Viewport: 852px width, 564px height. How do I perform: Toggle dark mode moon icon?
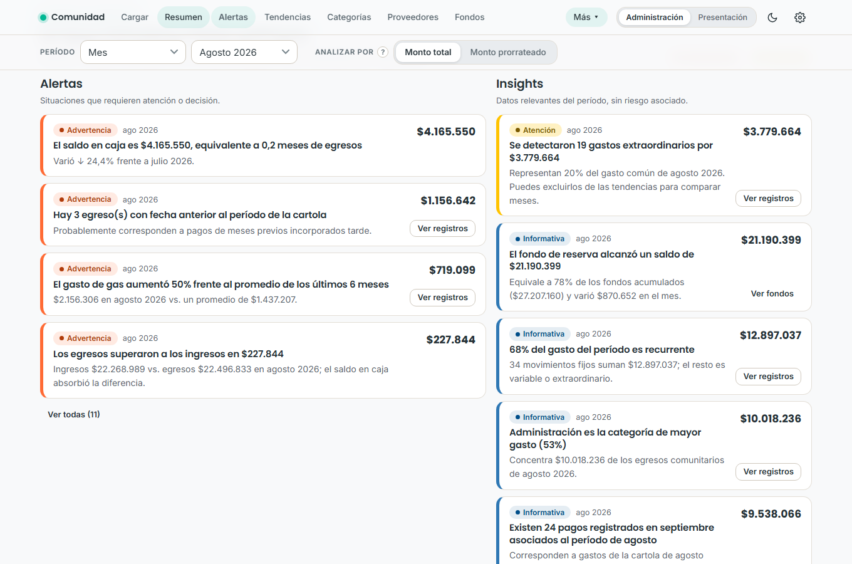click(x=772, y=18)
